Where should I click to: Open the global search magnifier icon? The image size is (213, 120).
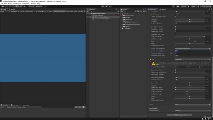click(173, 6)
